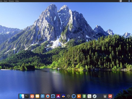Launch the rocket launcher icon

(95, 96)
